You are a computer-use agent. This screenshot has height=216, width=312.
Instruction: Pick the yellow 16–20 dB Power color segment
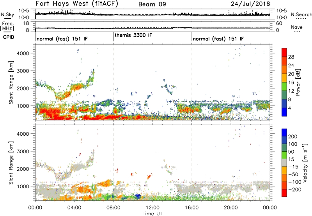coord(284,78)
